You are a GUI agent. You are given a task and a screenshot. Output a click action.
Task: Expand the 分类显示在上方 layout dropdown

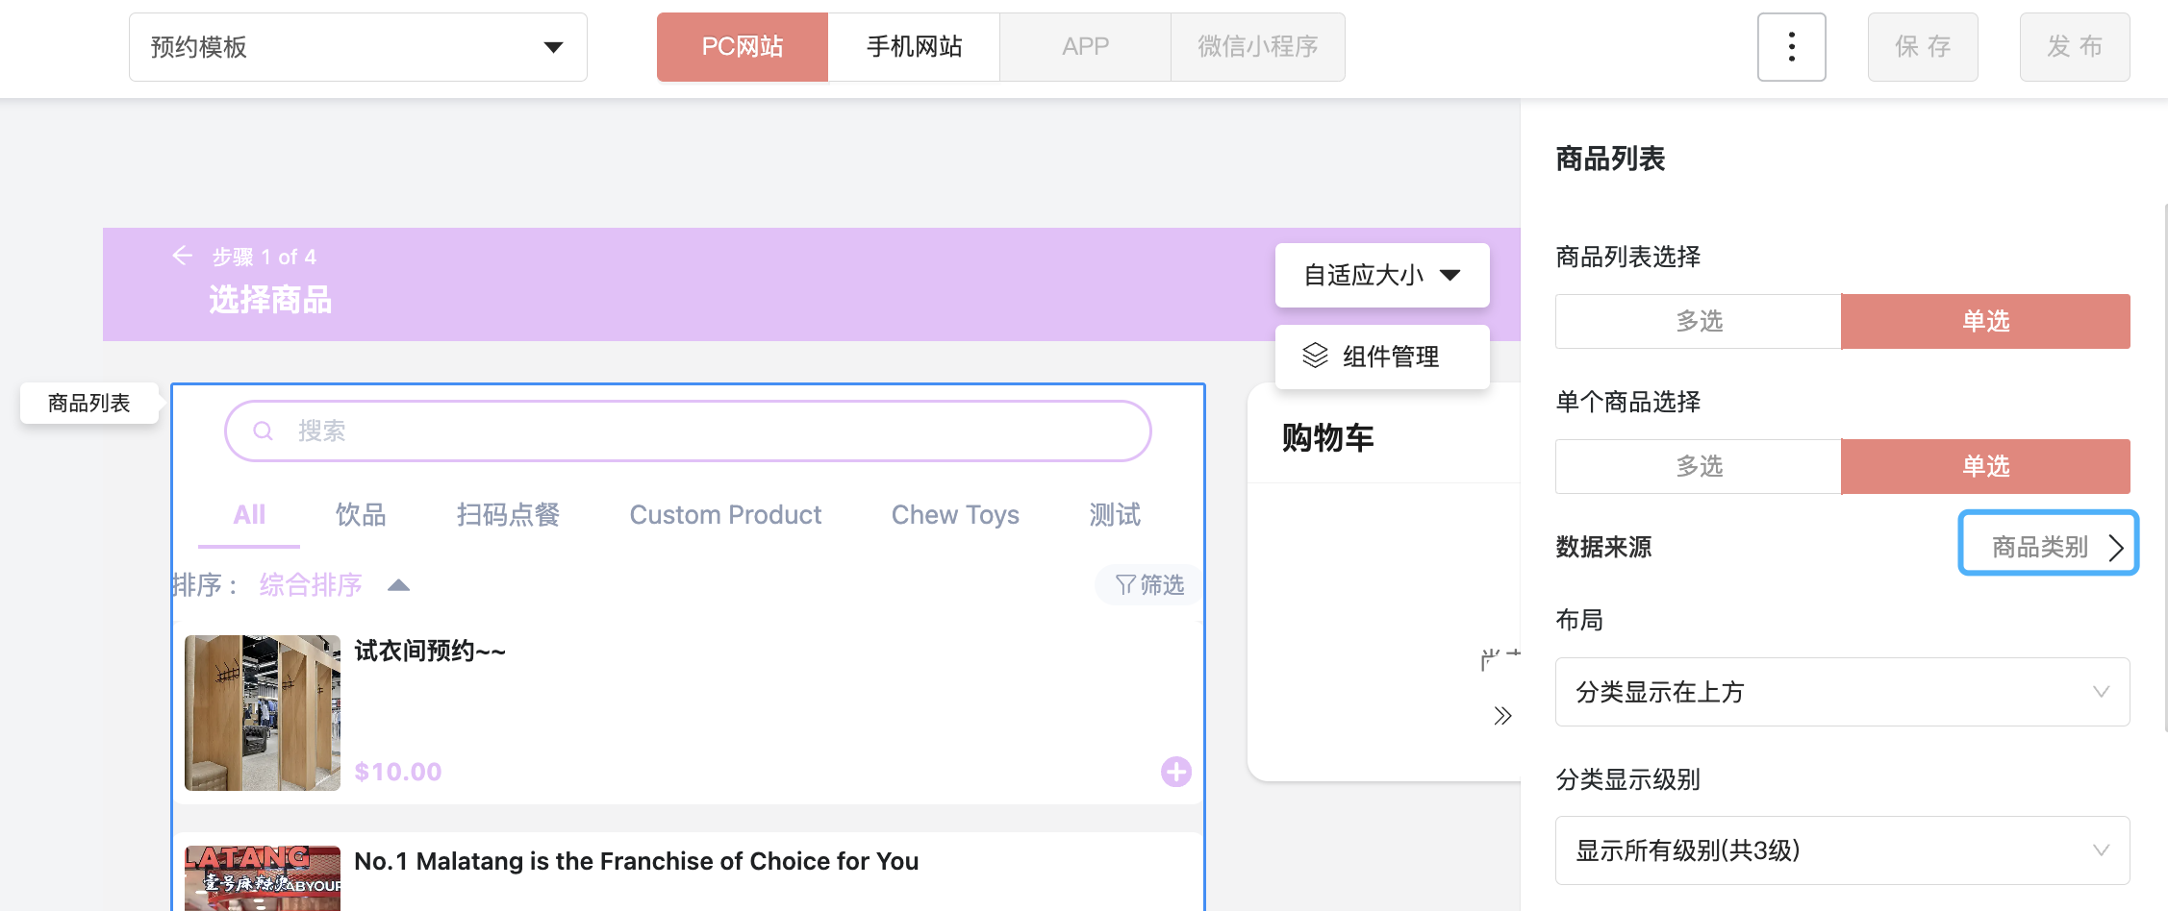click(x=1842, y=692)
